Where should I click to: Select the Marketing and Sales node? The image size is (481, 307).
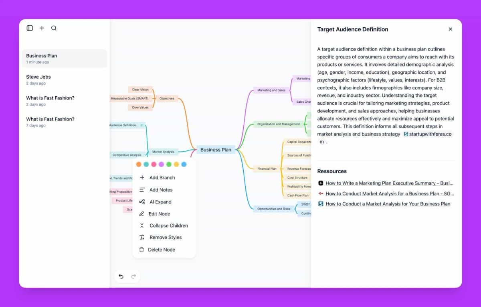point(271,90)
